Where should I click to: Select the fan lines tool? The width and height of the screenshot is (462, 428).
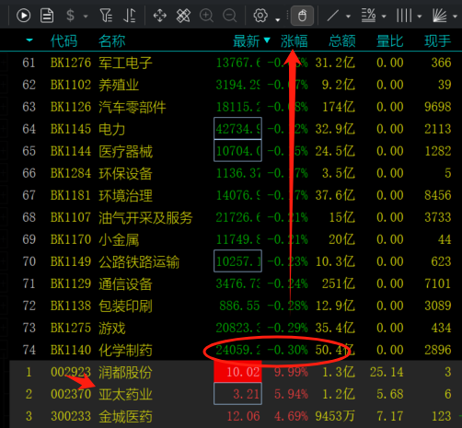[x=440, y=16]
